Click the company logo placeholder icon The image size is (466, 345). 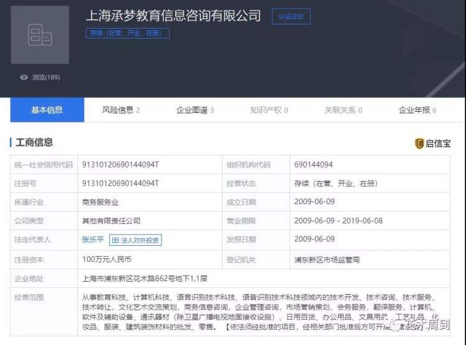(40, 35)
